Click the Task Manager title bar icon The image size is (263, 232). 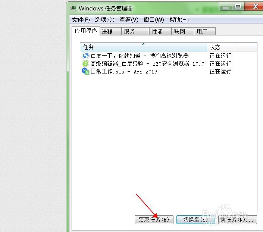coord(73,8)
